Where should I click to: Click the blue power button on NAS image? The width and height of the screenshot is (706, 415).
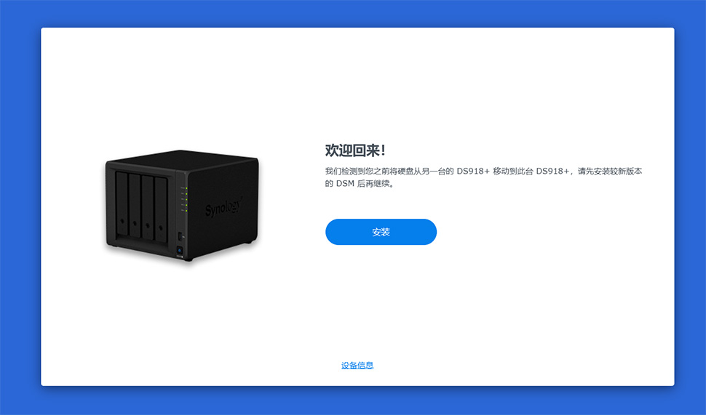[x=180, y=250]
